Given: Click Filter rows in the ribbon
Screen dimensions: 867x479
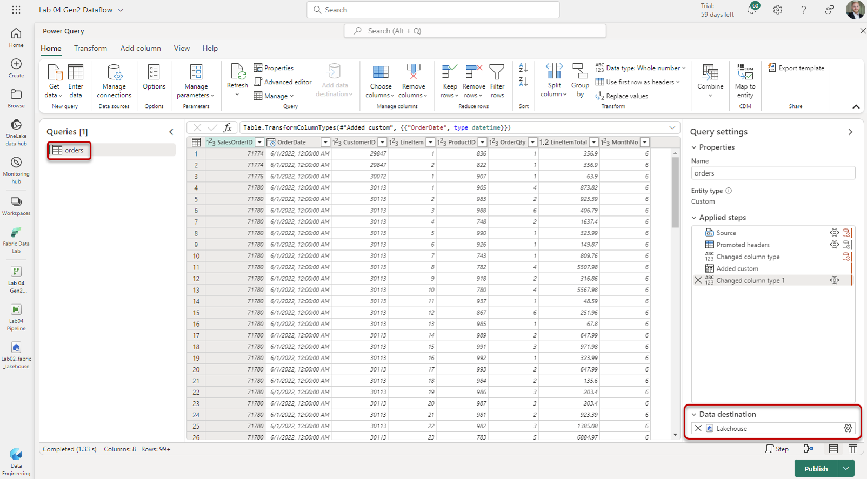Looking at the screenshot, I should coord(497,81).
